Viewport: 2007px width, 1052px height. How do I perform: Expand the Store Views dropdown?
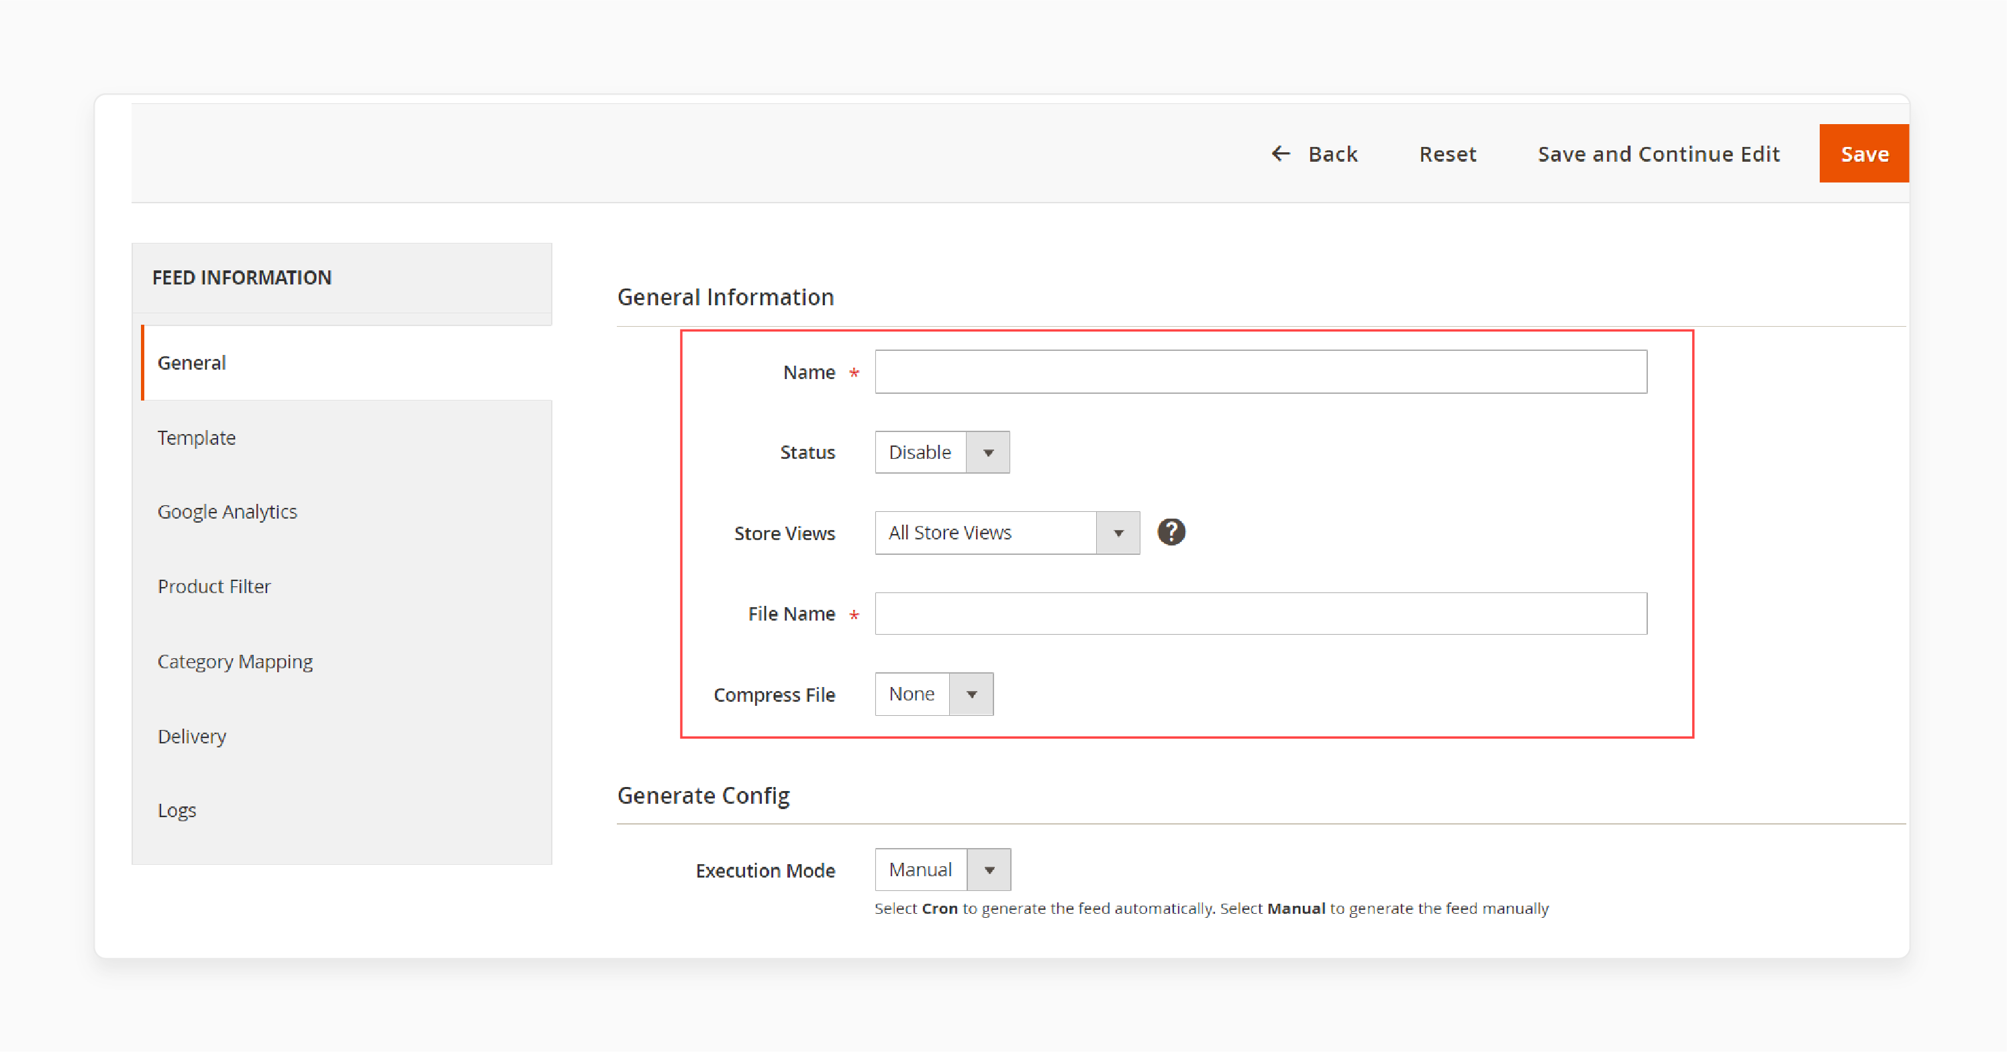click(x=1119, y=532)
